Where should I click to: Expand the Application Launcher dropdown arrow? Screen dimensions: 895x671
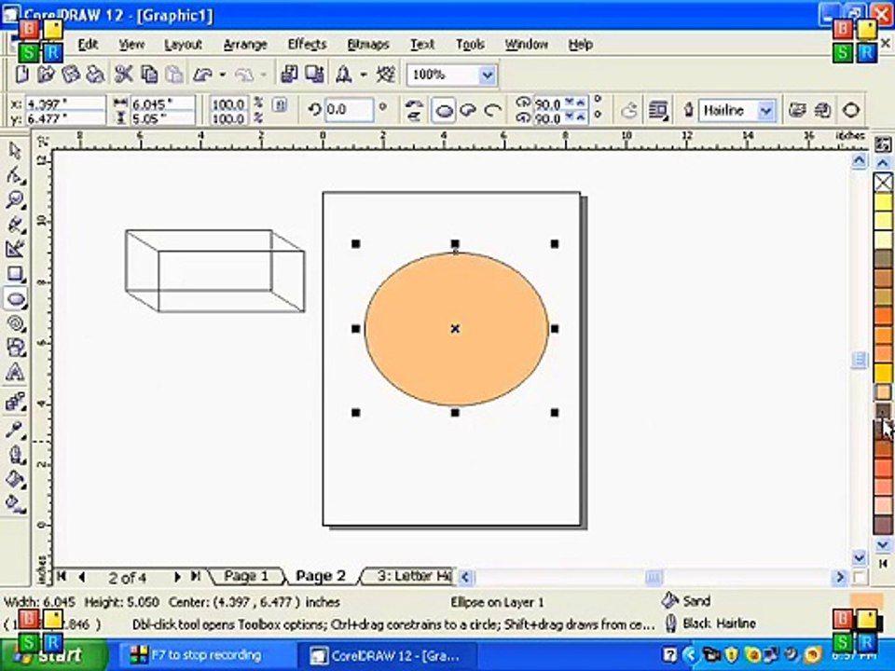click(x=363, y=75)
